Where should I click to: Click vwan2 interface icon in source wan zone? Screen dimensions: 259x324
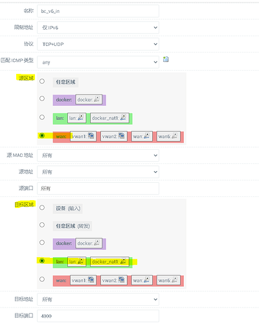(x=122, y=136)
